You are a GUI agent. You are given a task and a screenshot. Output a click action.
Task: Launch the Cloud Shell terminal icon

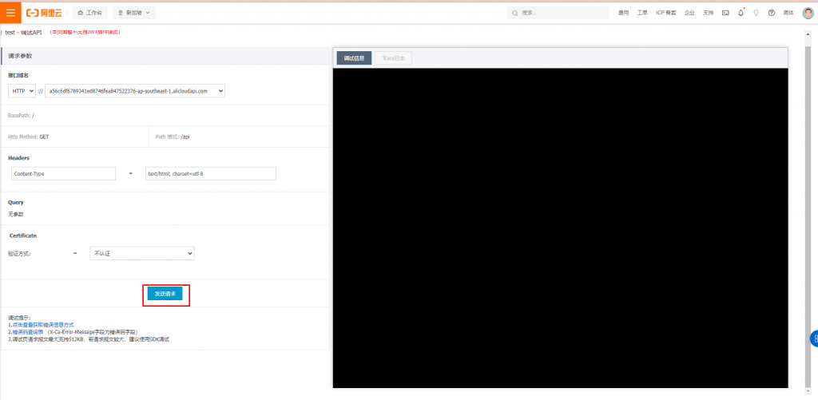click(725, 13)
